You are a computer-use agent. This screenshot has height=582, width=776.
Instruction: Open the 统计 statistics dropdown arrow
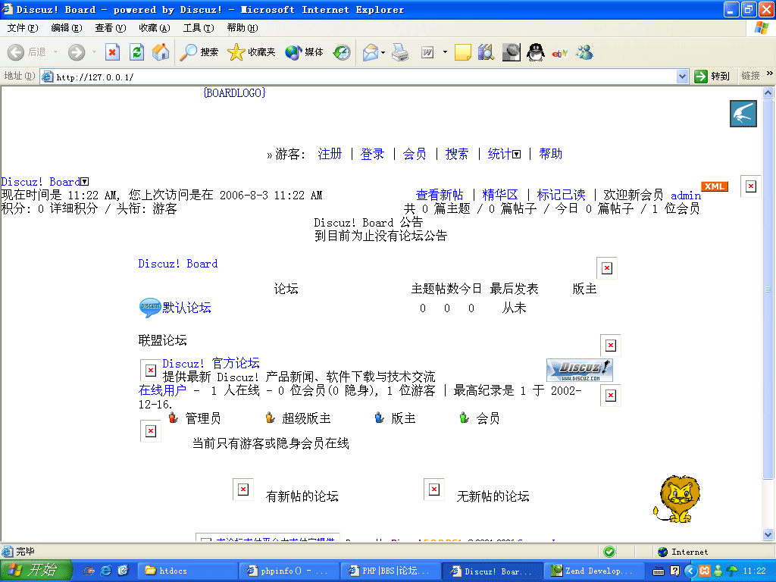pos(515,154)
